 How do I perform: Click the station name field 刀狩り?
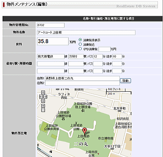(76, 57)
